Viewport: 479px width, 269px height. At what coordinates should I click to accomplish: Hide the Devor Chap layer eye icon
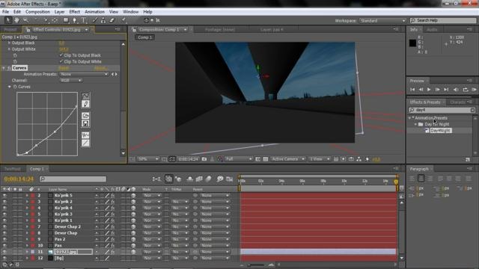[4, 232]
